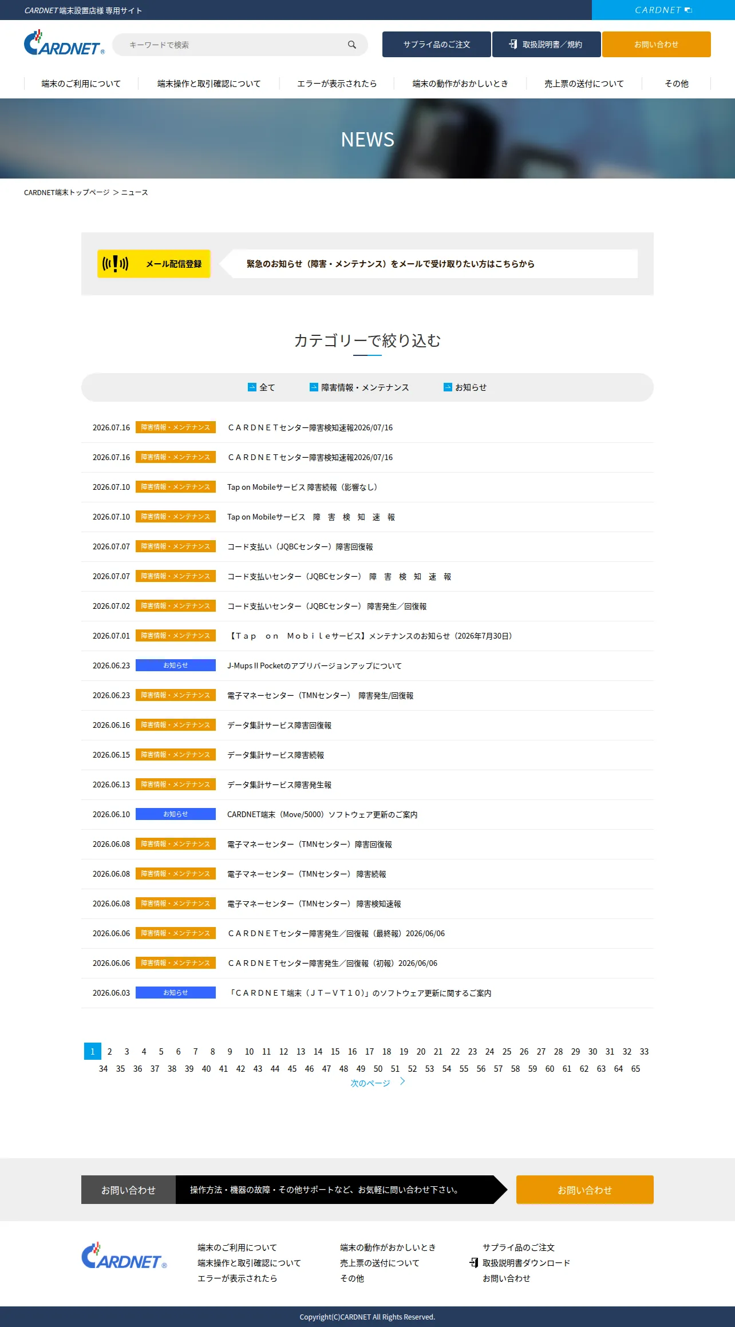Viewport: 735px width, 1327px height.
Task: Click the orange お問い合わせ header button
Action: click(657, 44)
